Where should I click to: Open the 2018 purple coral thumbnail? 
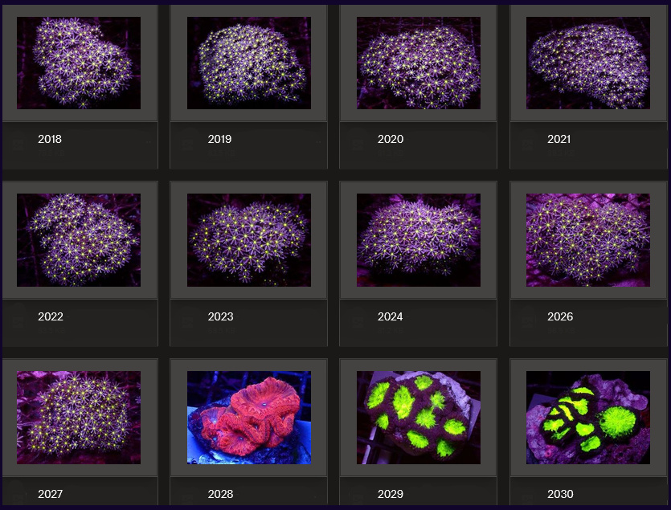tap(79, 63)
